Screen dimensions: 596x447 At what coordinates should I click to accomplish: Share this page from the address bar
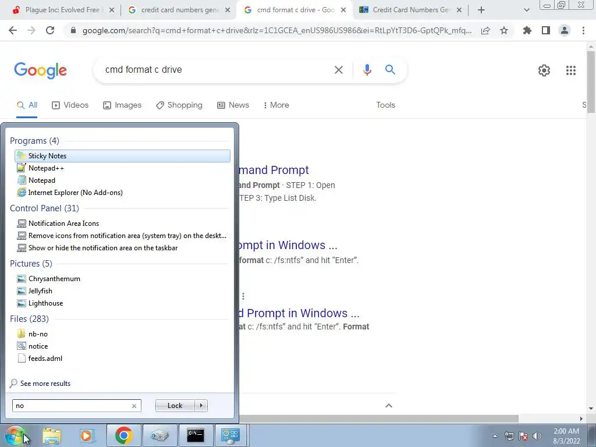[485, 30]
